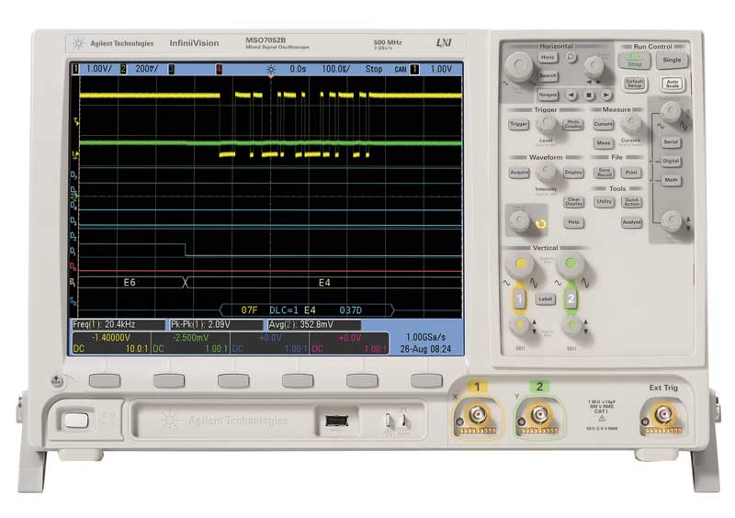735x518 pixels.
Task: Tap the Back/Up key left of softkeys
Action: (56, 380)
